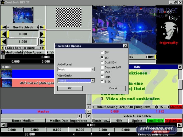Enable the Dual ISDN checkbox
This screenshot has width=183, height=137.
point(102,62)
